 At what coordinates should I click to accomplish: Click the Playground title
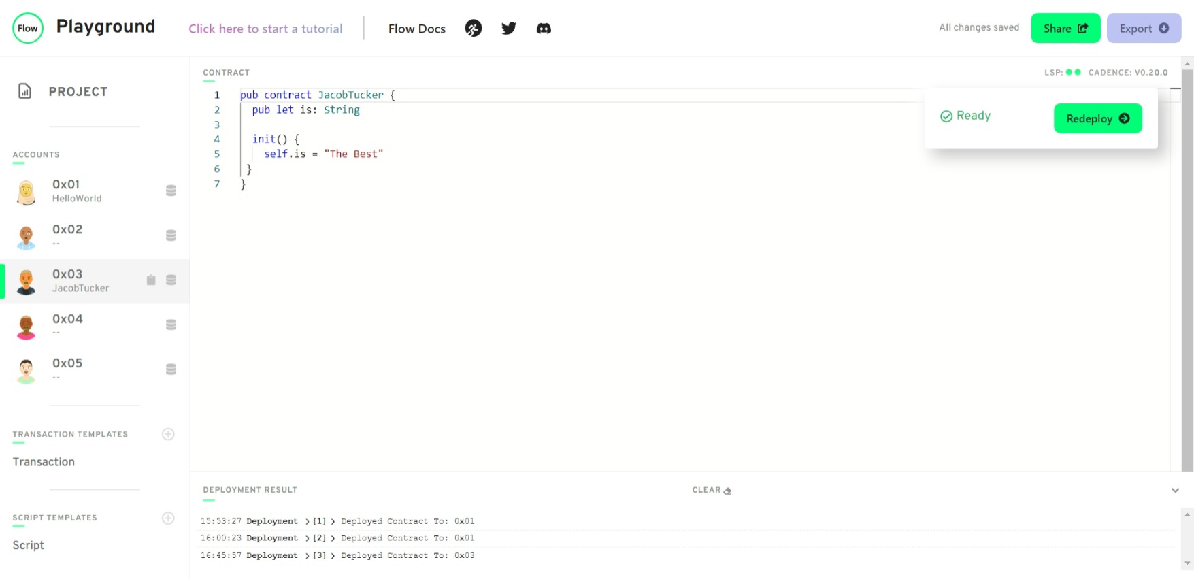click(x=105, y=27)
